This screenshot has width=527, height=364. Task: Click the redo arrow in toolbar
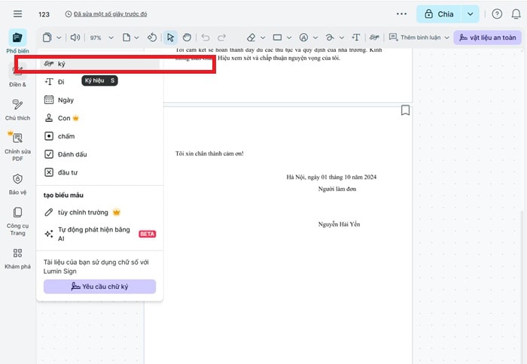tap(222, 37)
